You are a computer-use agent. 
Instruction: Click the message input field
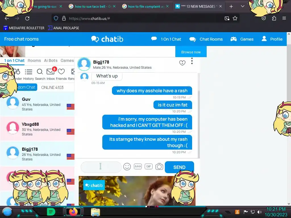pos(101,167)
